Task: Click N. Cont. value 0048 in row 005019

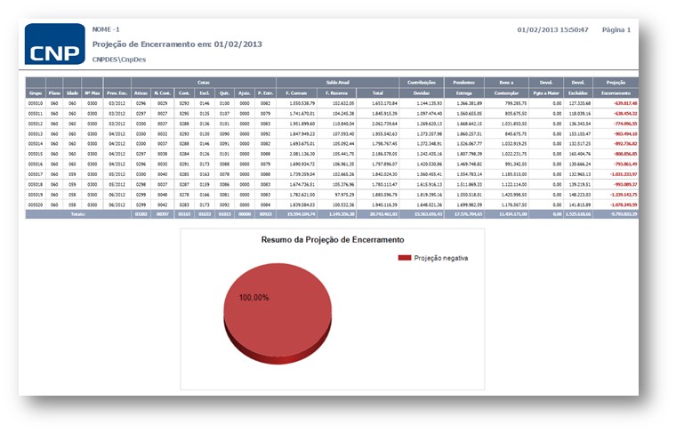Action: point(163,195)
